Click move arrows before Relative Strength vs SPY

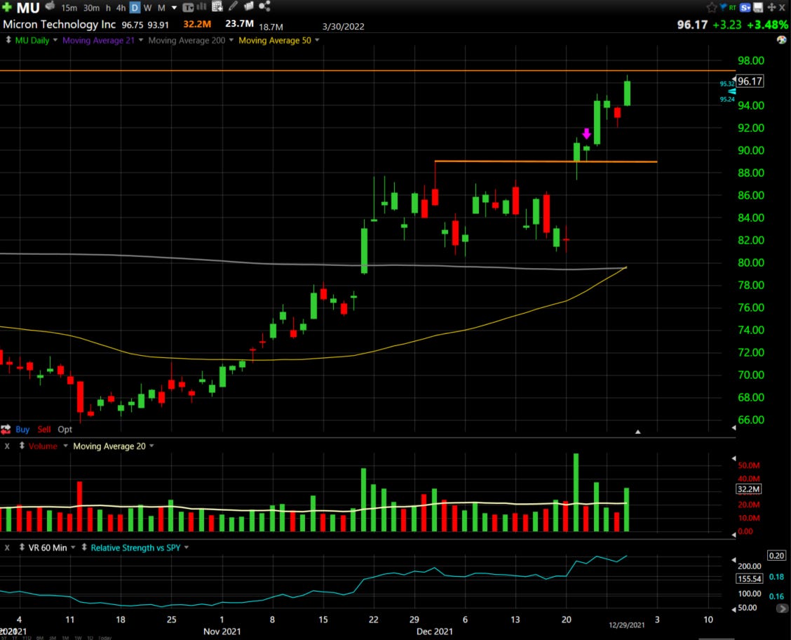tap(84, 547)
